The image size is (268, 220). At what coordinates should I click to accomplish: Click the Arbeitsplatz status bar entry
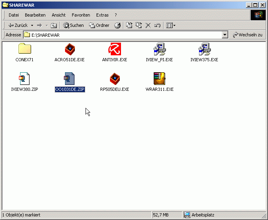(203, 215)
